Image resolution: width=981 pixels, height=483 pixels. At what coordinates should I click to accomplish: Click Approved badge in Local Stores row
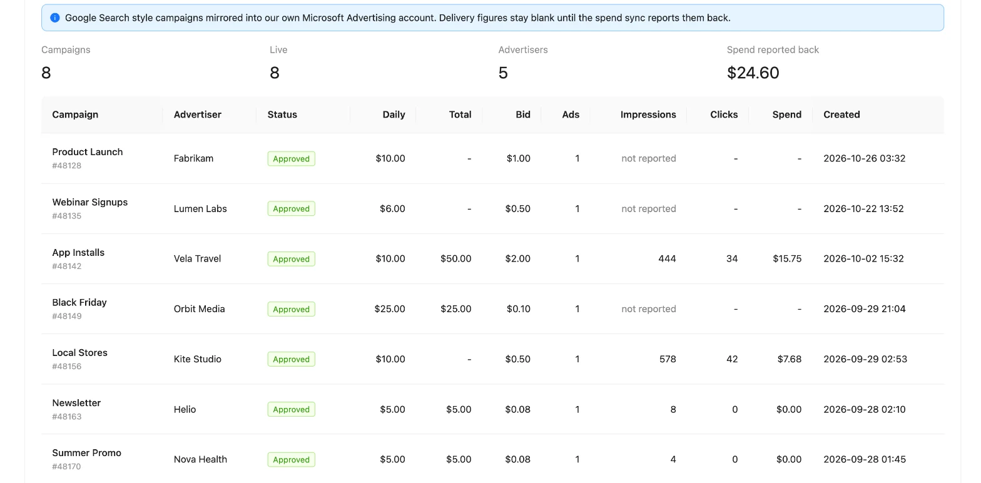pyautogui.click(x=291, y=359)
